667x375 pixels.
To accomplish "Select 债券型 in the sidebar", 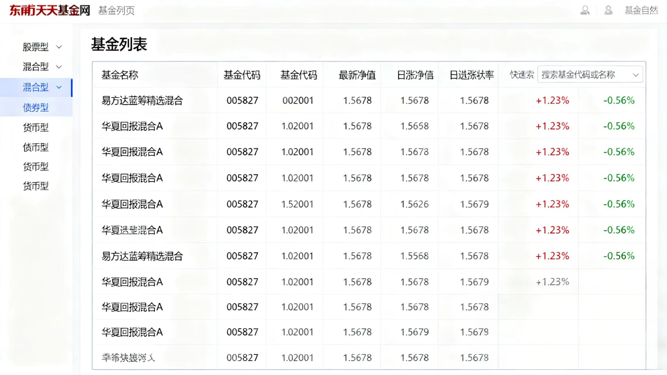I will (36, 107).
